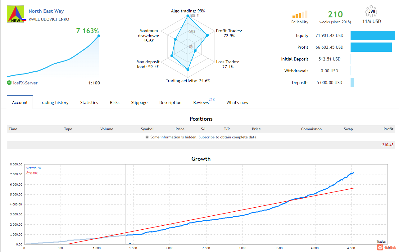Click the Swap column header
Screen dimensions: 399x252
point(348,129)
